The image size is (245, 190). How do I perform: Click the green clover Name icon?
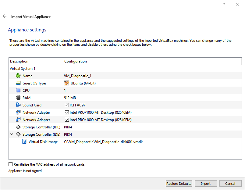tap(18, 76)
